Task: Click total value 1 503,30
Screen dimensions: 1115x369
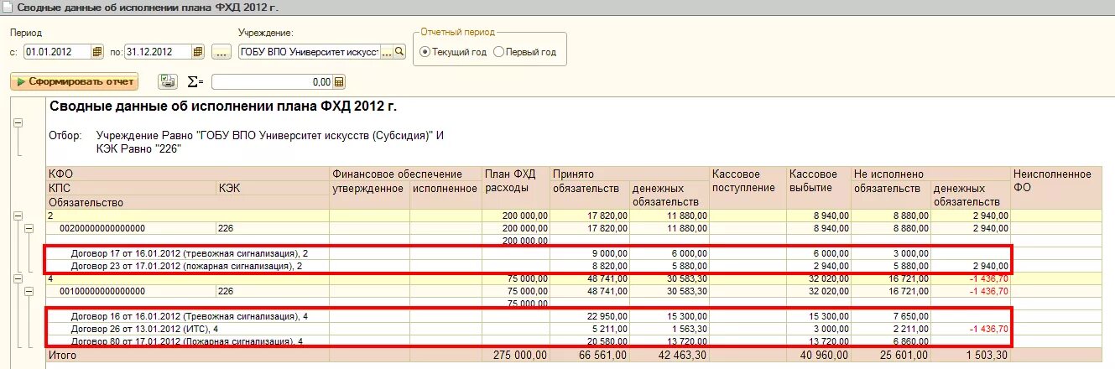Action: pos(988,356)
